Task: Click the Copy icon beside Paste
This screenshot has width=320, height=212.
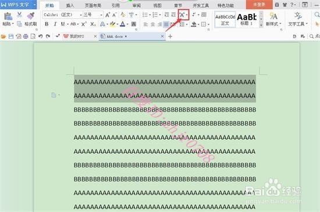Action: (19, 24)
